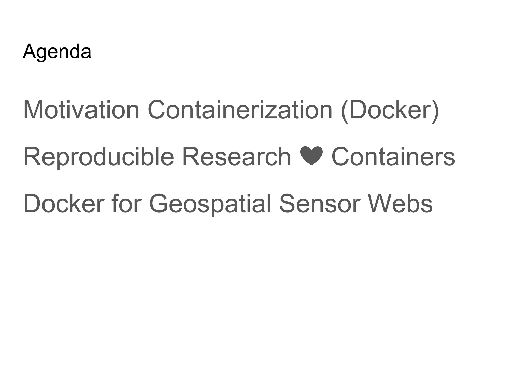Viewport: 515px width, 386px height.
Task: Click the heart symbol between Research and Containers
Action: click(311, 156)
